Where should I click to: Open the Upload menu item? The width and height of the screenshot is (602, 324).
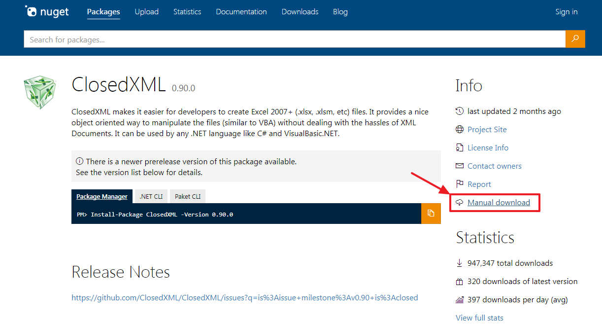coord(147,12)
